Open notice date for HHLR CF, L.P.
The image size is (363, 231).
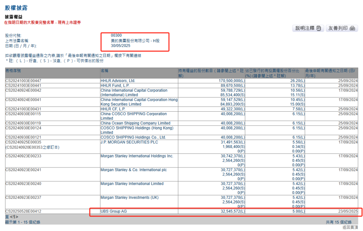pyautogui.click(x=348, y=109)
